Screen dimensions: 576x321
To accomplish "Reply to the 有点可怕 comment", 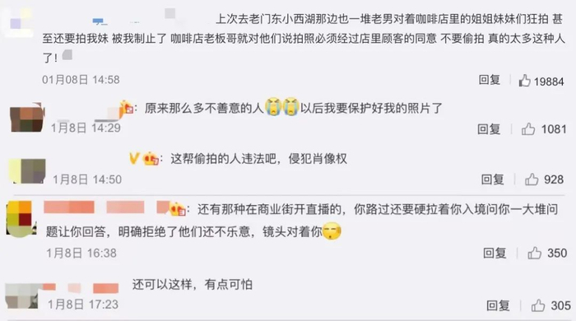I will click(x=498, y=305).
